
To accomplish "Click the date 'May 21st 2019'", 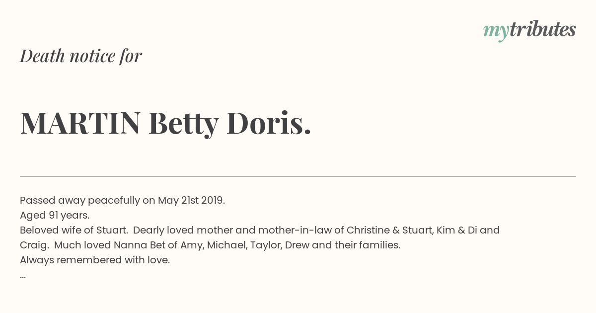I will click(x=191, y=201).
